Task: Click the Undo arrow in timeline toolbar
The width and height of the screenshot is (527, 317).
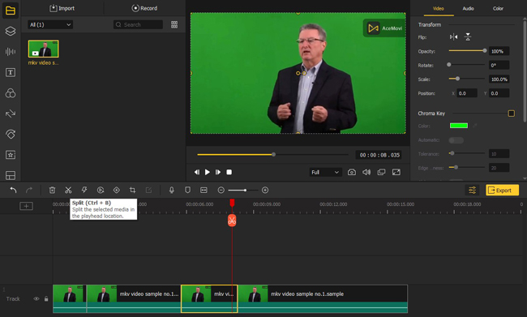Action: pyautogui.click(x=13, y=190)
